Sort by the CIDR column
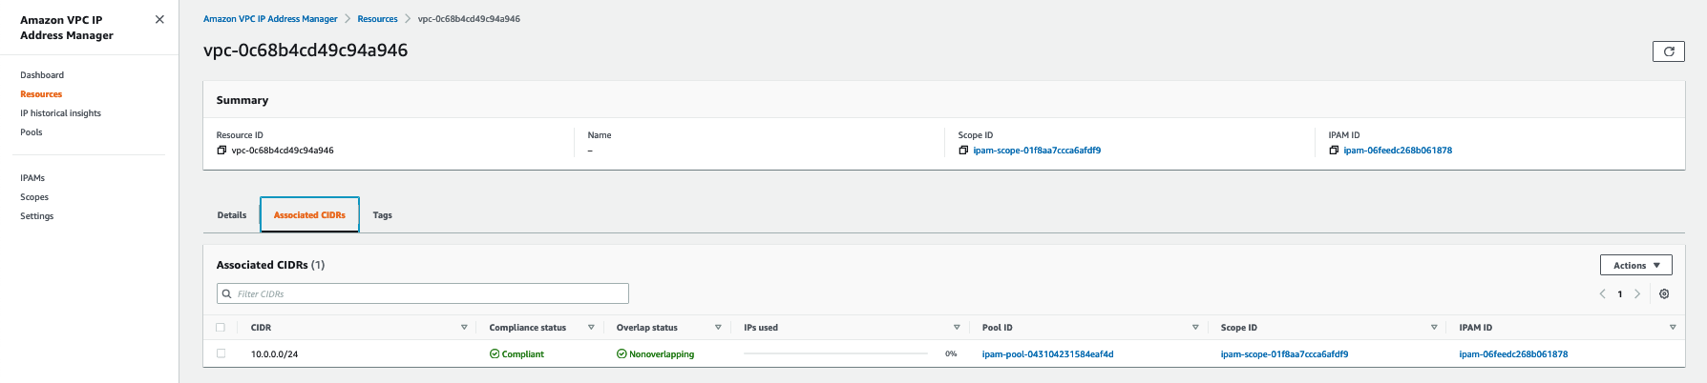 coord(464,328)
